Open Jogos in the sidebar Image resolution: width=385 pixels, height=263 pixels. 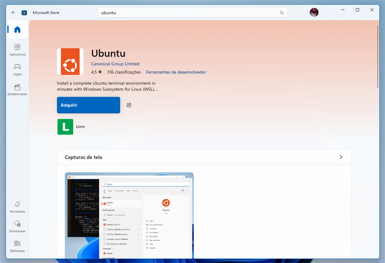point(17,70)
